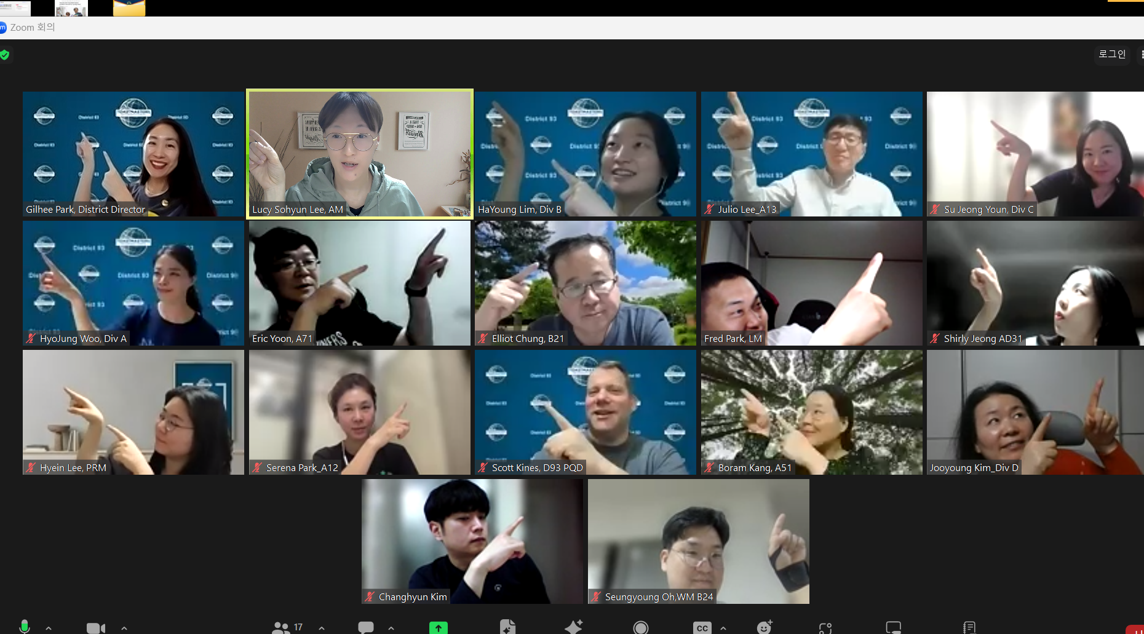Image resolution: width=1144 pixels, height=634 pixels.
Task: Click the green encryption shield icon
Action: [x=5, y=55]
